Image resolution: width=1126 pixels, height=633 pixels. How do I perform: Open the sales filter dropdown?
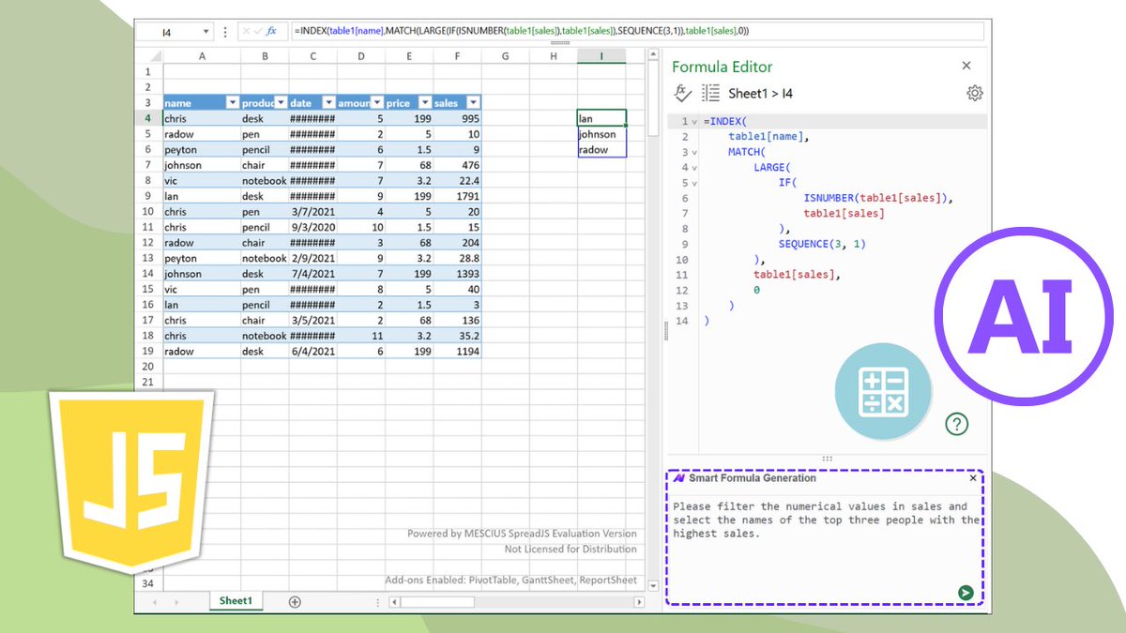click(x=473, y=103)
